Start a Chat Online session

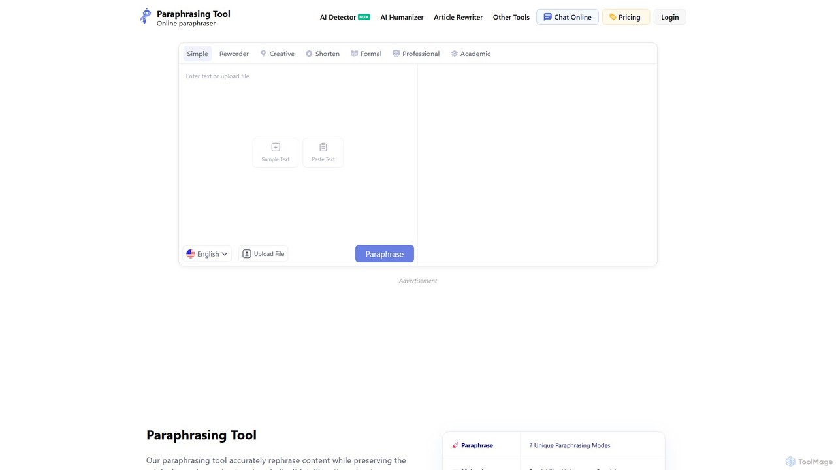pos(567,17)
